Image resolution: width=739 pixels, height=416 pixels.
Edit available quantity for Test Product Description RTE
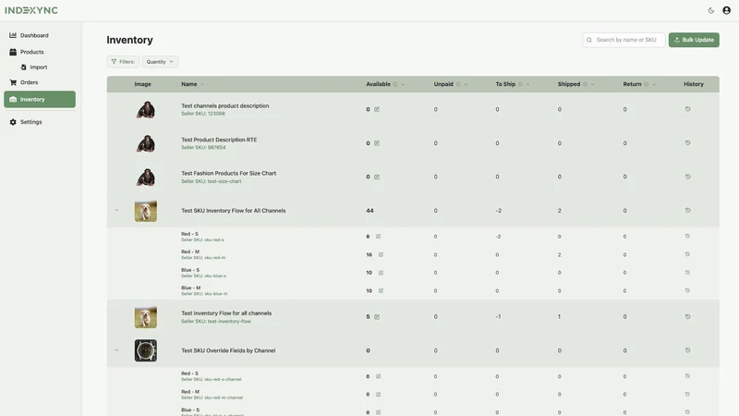(377, 143)
